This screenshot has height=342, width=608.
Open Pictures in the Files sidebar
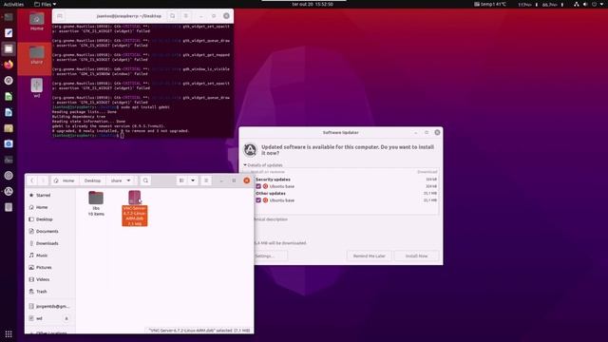point(50,268)
